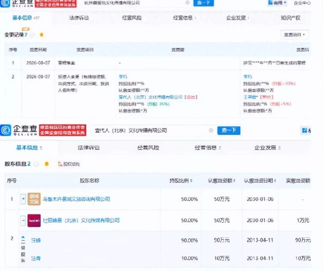Click the bell icon beside 变更记录
This screenshot has width=323, height=271.
pos(42,35)
